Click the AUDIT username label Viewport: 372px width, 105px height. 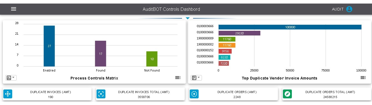pos(338,9)
